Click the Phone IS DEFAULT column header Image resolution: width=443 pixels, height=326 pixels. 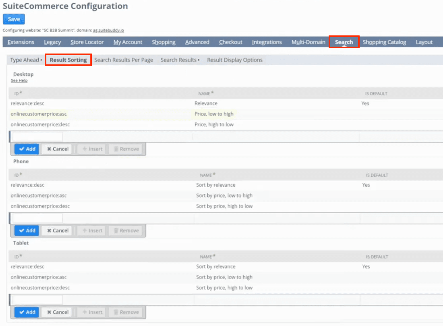click(377, 175)
